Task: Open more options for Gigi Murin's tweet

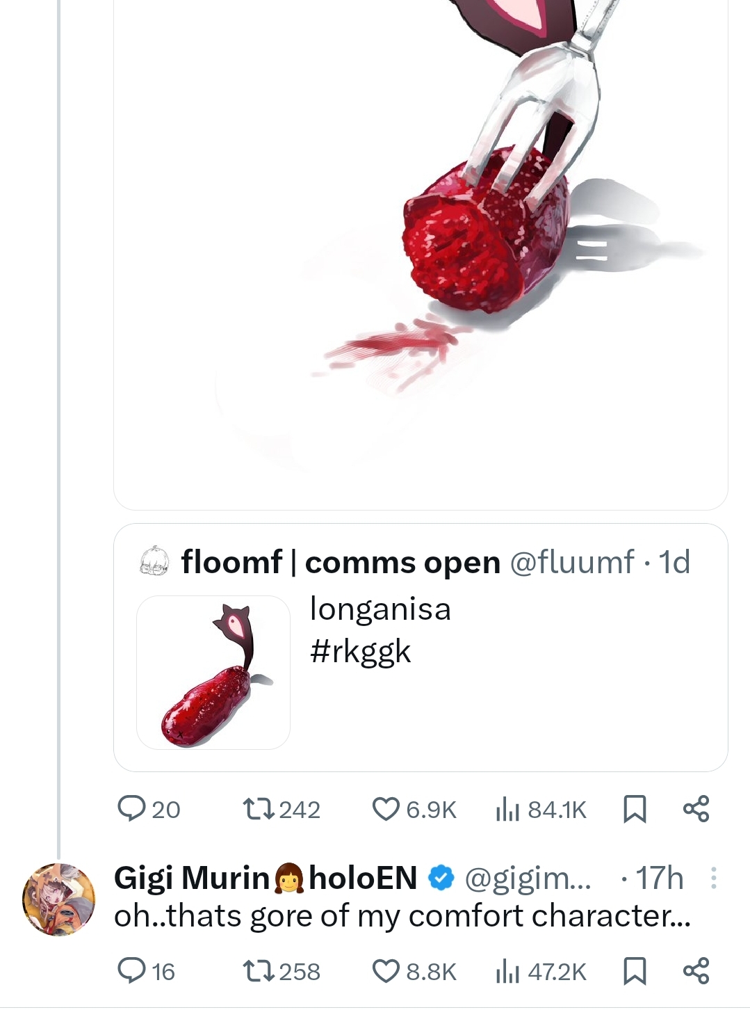Action: 713,879
